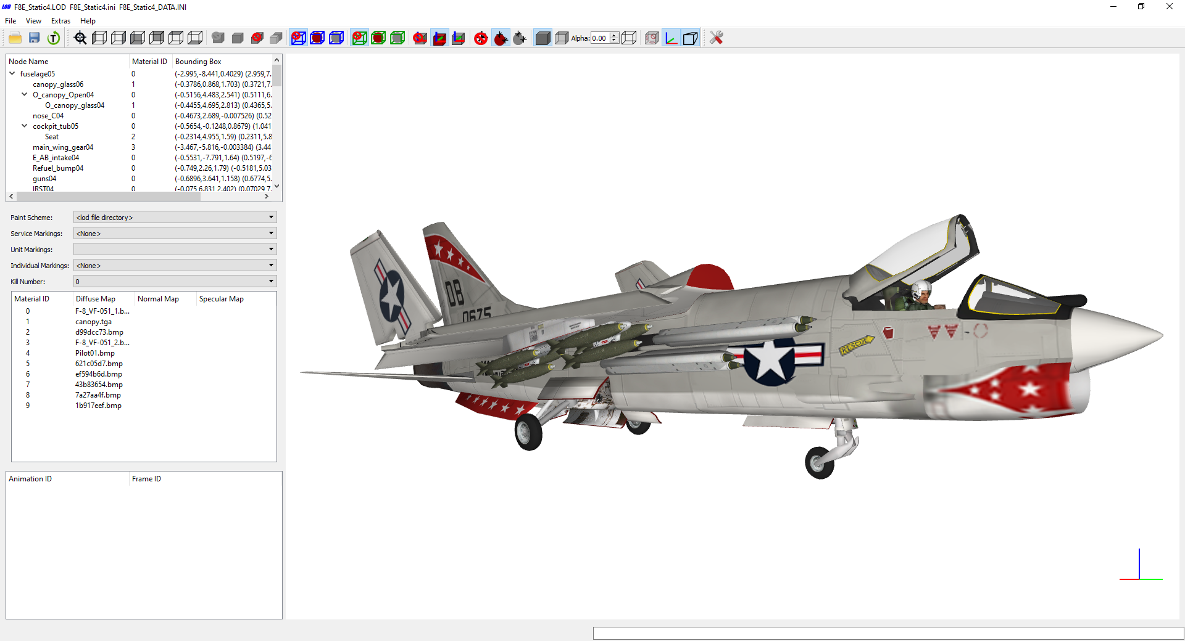Click the Node Name column header
The image size is (1185, 641).
[x=67, y=62]
